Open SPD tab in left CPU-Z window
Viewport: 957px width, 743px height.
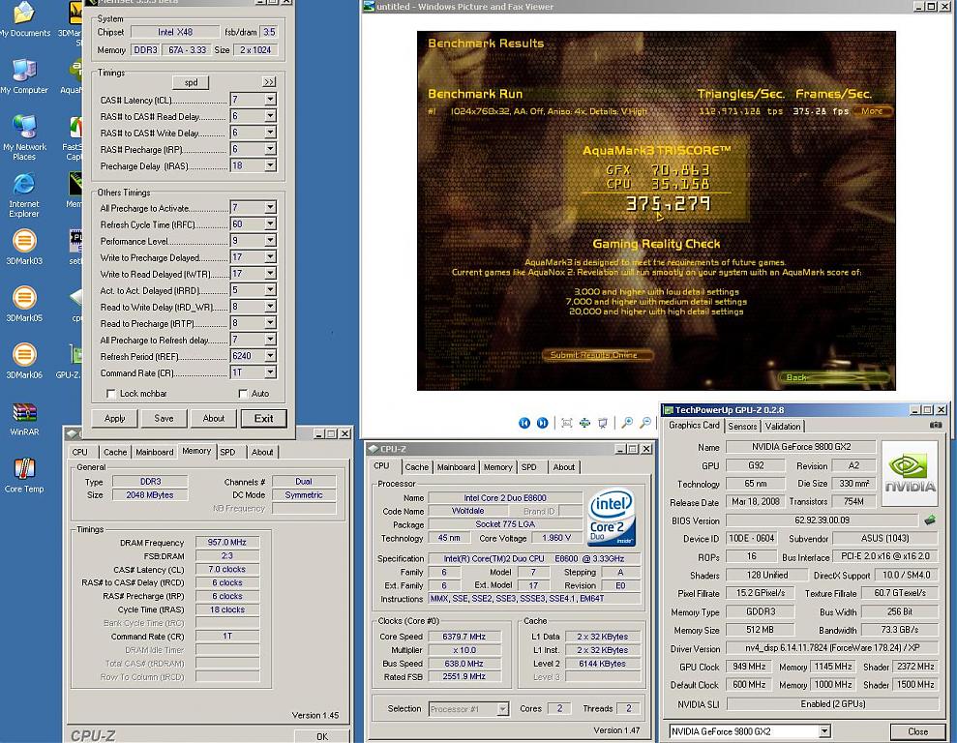pos(227,452)
